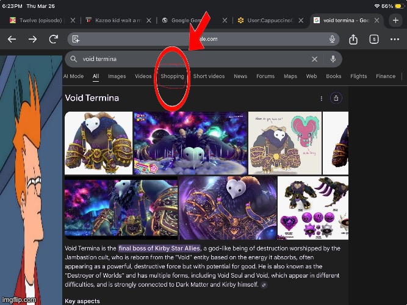Click the magnifier icon in search box
The width and height of the screenshot is (407, 305).
click(74, 59)
